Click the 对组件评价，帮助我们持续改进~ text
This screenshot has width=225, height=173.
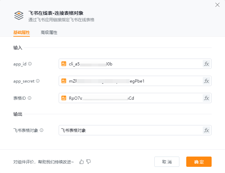44,162
